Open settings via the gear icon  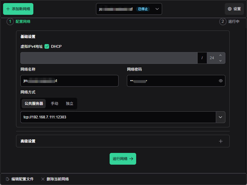(230, 9)
